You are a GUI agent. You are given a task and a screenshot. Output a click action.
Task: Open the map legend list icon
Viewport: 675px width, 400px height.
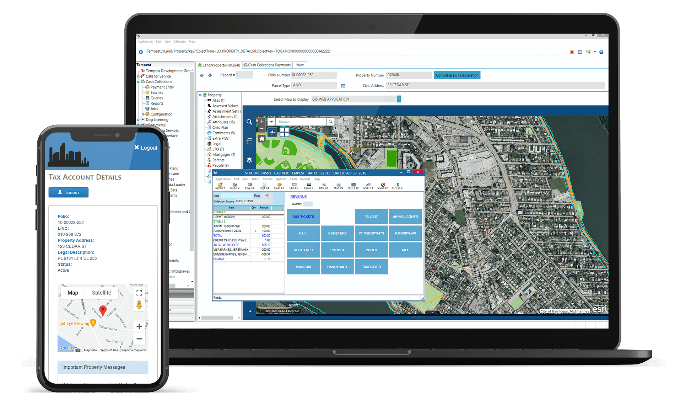(249, 141)
